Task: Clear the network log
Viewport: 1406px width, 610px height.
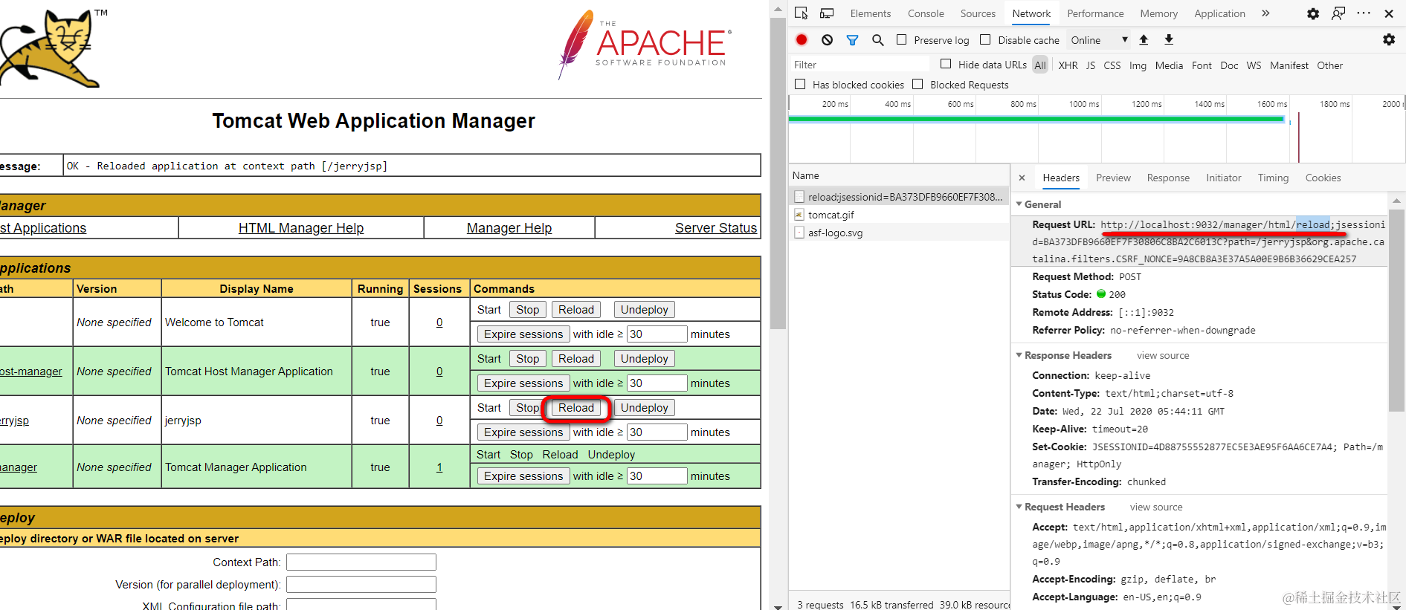Action: (827, 40)
